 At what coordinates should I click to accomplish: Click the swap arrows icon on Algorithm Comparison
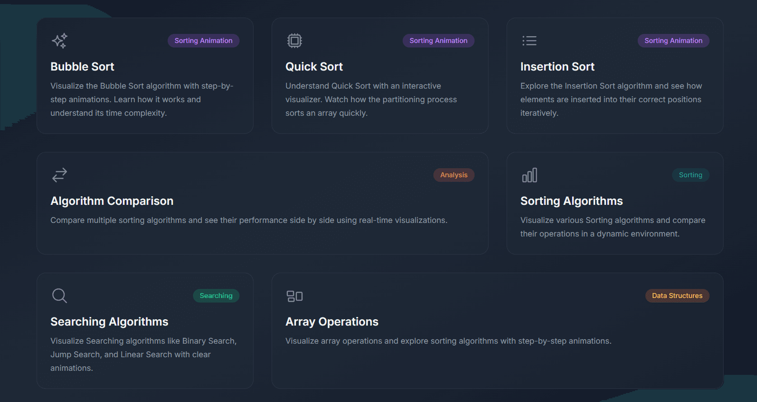pyautogui.click(x=59, y=175)
